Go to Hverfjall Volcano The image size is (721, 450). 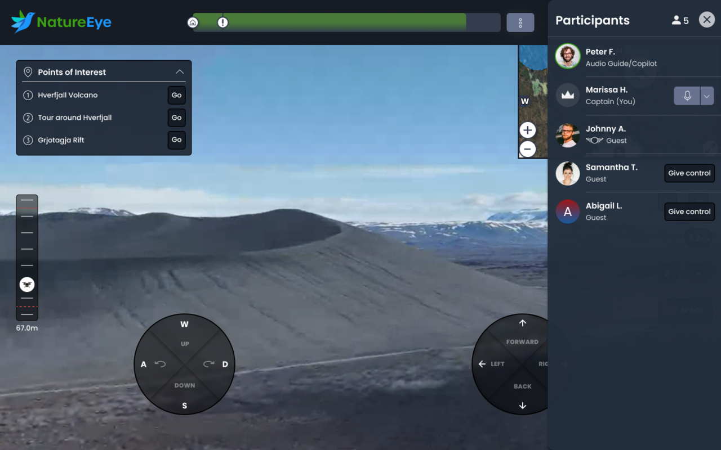point(176,95)
